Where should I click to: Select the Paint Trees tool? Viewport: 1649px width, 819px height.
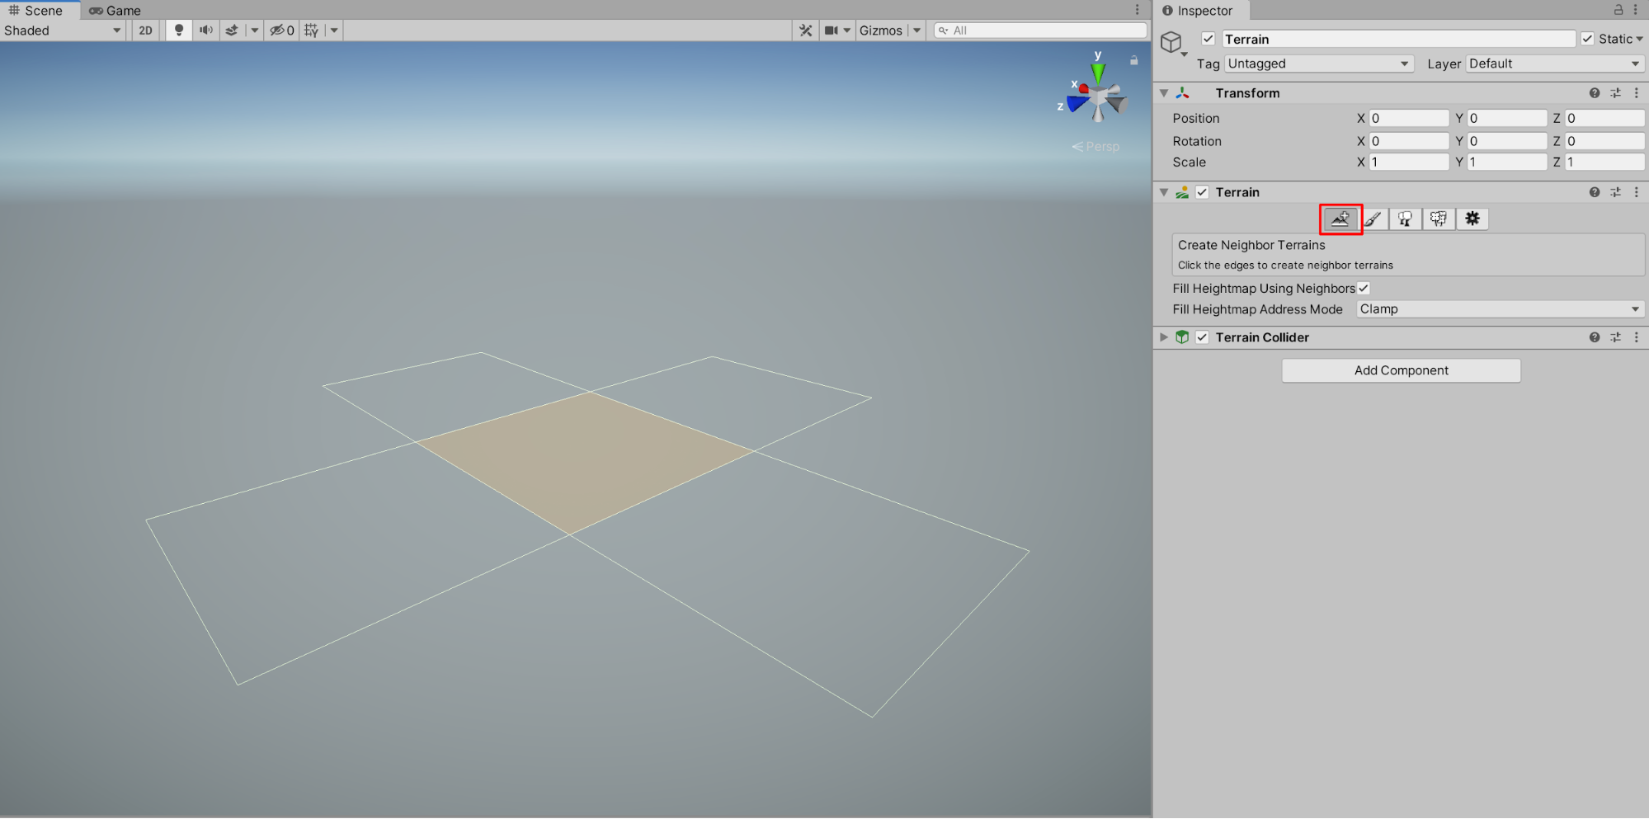[1406, 219]
